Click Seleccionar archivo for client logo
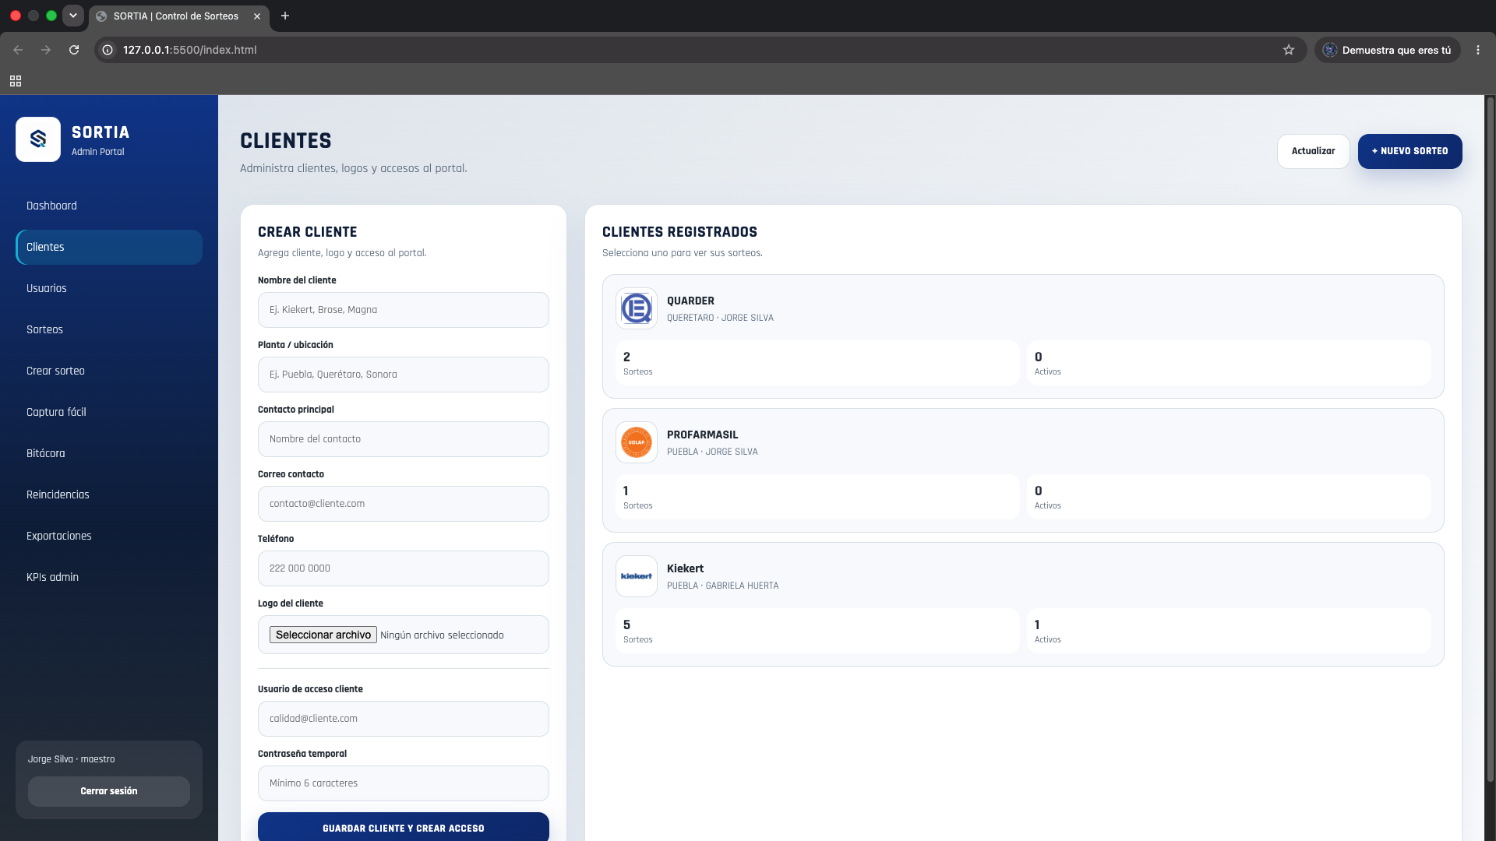The image size is (1496, 841). coord(323,635)
